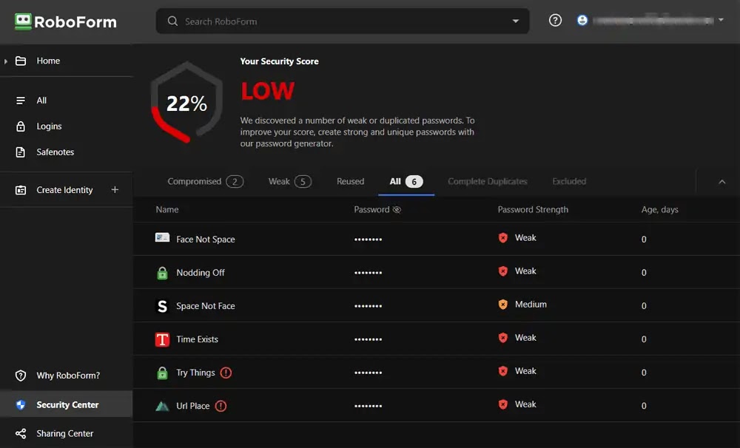
Task: Click the Face Not Space entry icon
Action: [x=162, y=237]
